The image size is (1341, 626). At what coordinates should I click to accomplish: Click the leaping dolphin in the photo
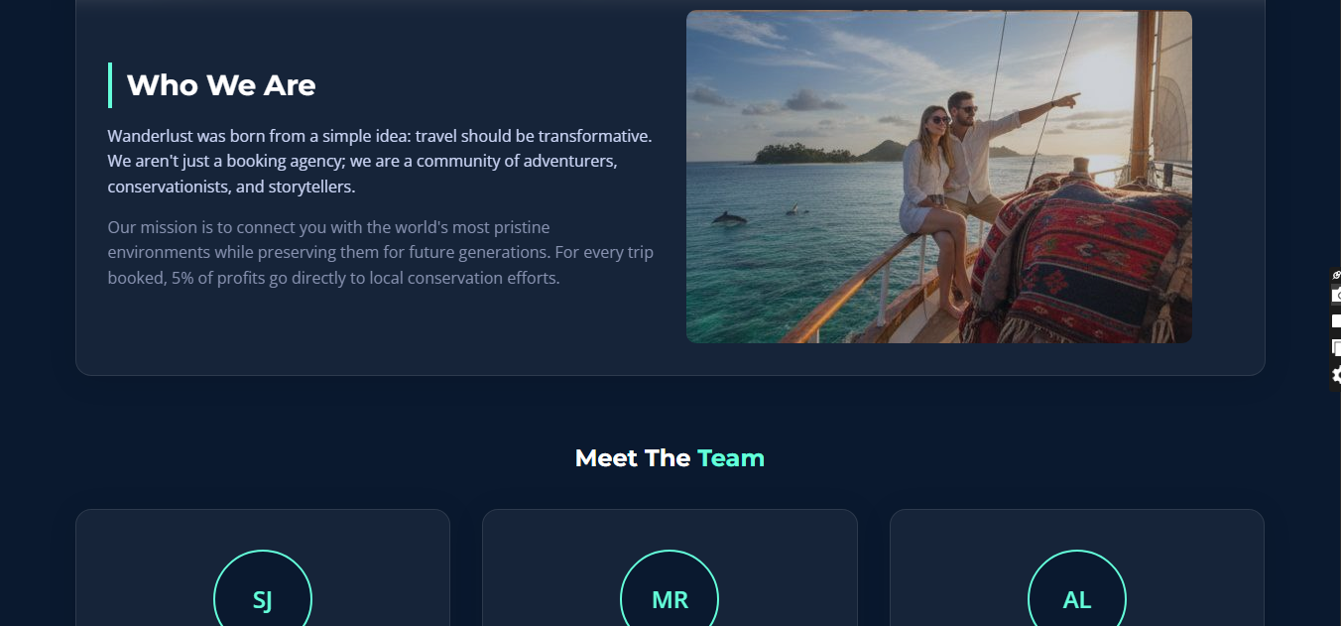coord(729,218)
